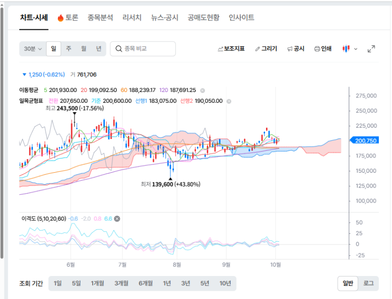The width and height of the screenshot is (392, 299).
Task: Open the 토론 tab
Action: click(68, 18)
